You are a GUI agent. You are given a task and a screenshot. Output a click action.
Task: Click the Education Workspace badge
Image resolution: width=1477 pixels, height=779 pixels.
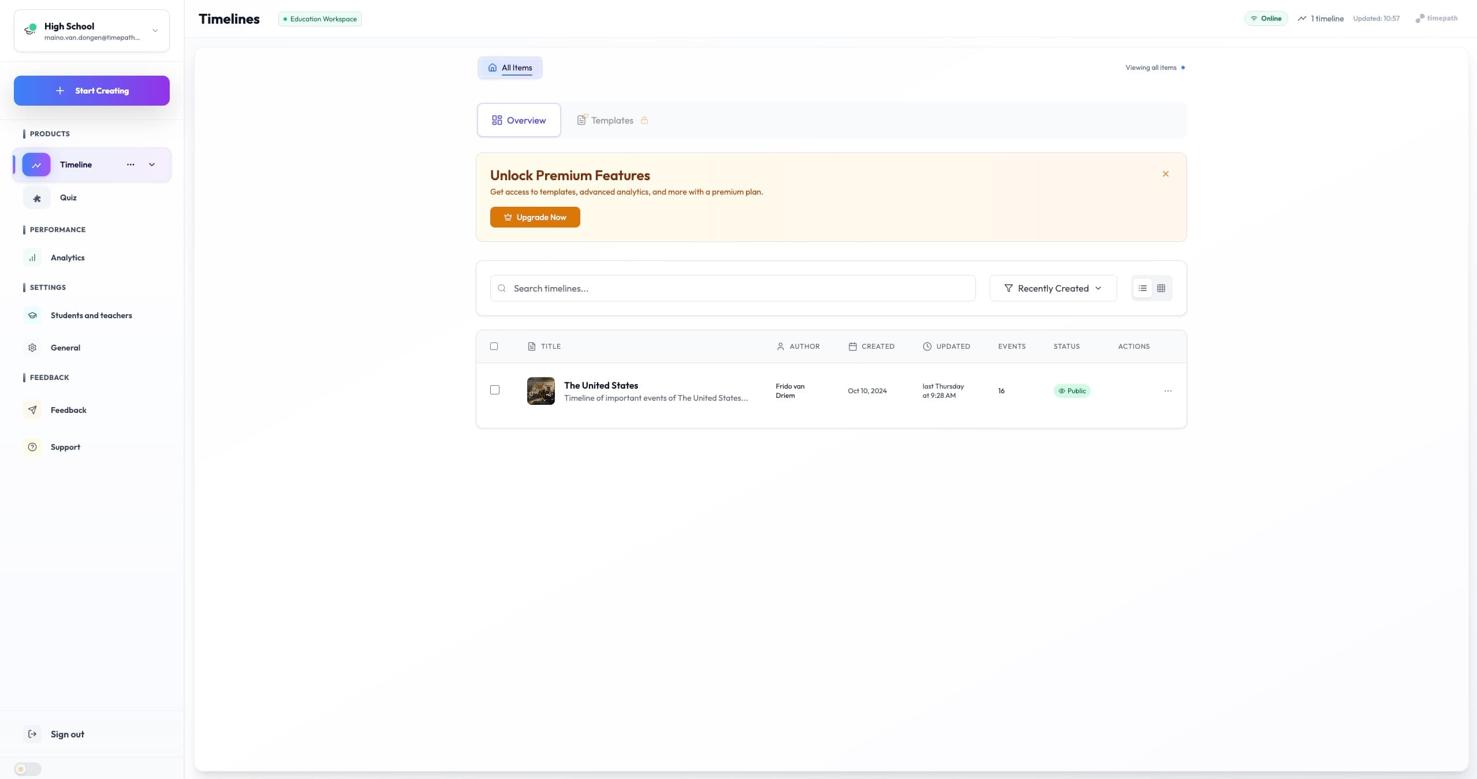tap(320, 19)
